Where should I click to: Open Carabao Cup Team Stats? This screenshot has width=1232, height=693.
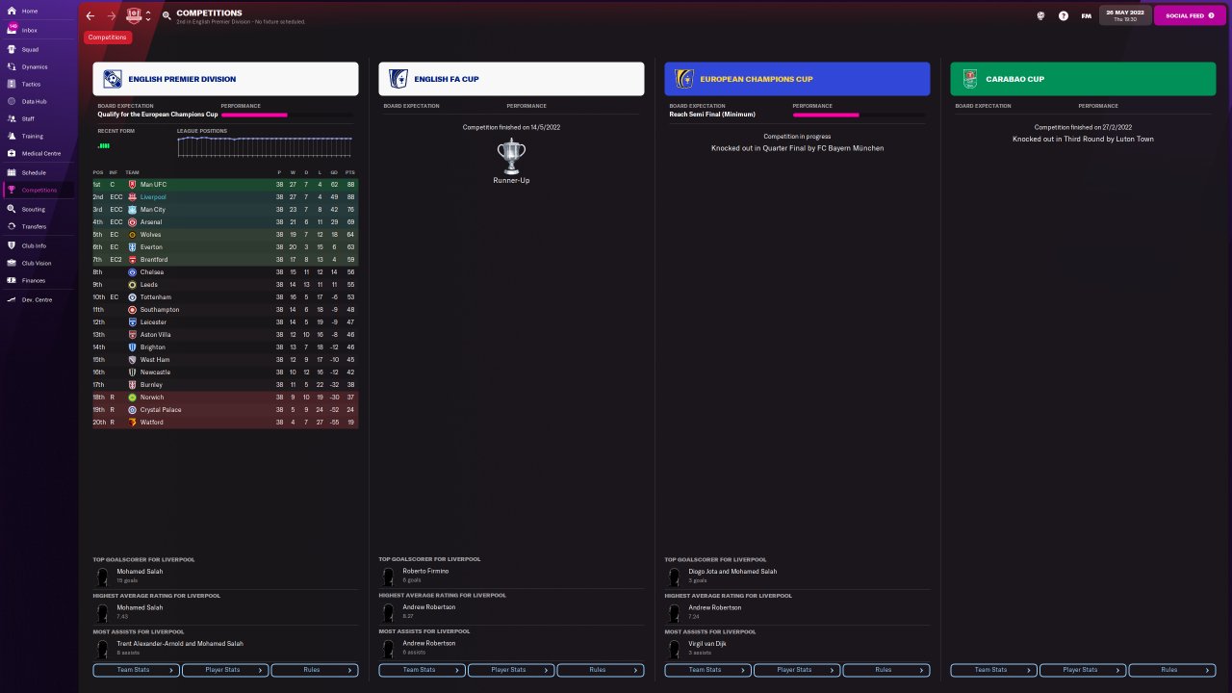point(992,670)
